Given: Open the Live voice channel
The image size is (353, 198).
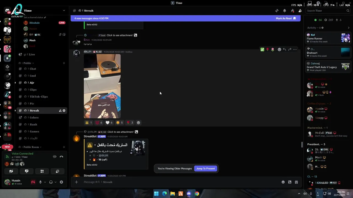Looking at the screenshot, I should 41,54.
